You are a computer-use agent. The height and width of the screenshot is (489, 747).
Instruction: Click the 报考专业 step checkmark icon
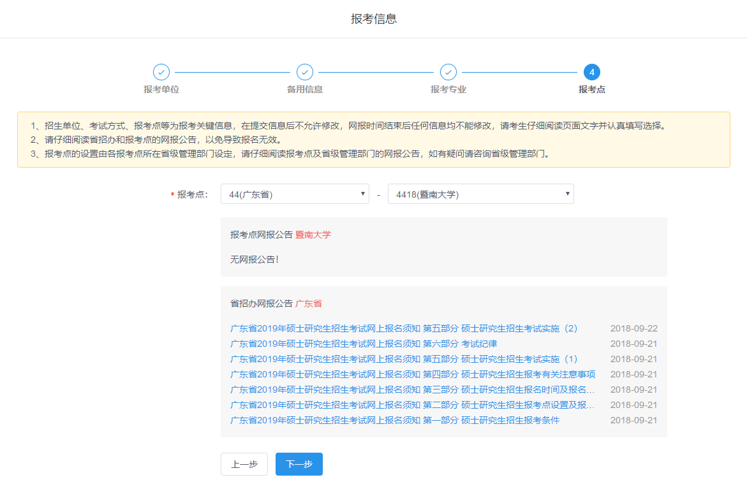point(448,72)
